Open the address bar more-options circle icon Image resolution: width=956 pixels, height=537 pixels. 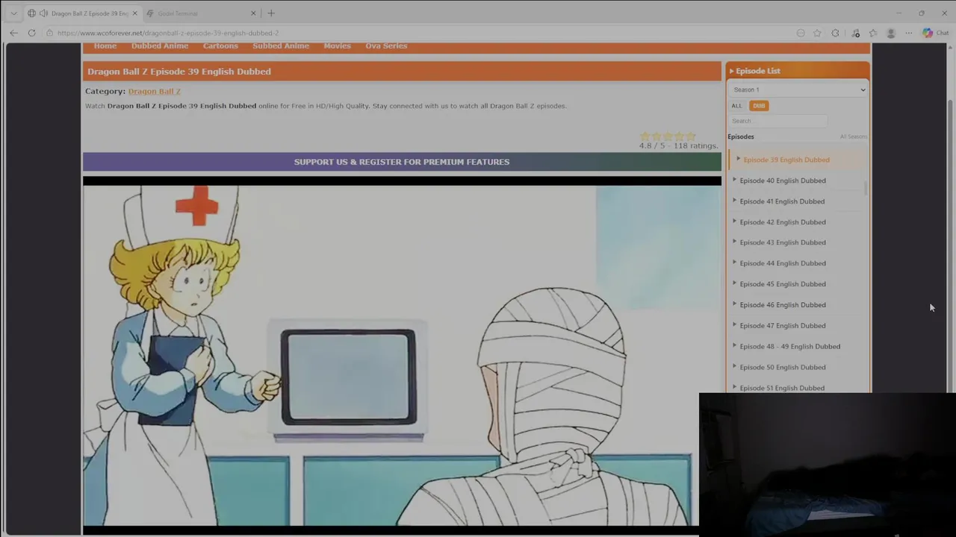[801, 33]
